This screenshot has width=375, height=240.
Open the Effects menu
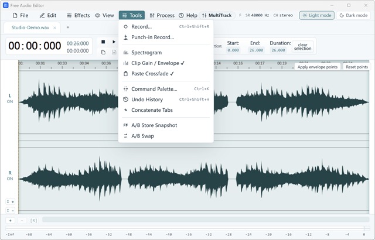[x=78, y=15]
